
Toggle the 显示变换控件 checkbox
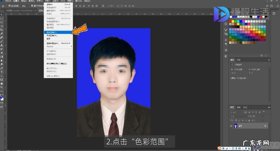[x=32, y=6]
